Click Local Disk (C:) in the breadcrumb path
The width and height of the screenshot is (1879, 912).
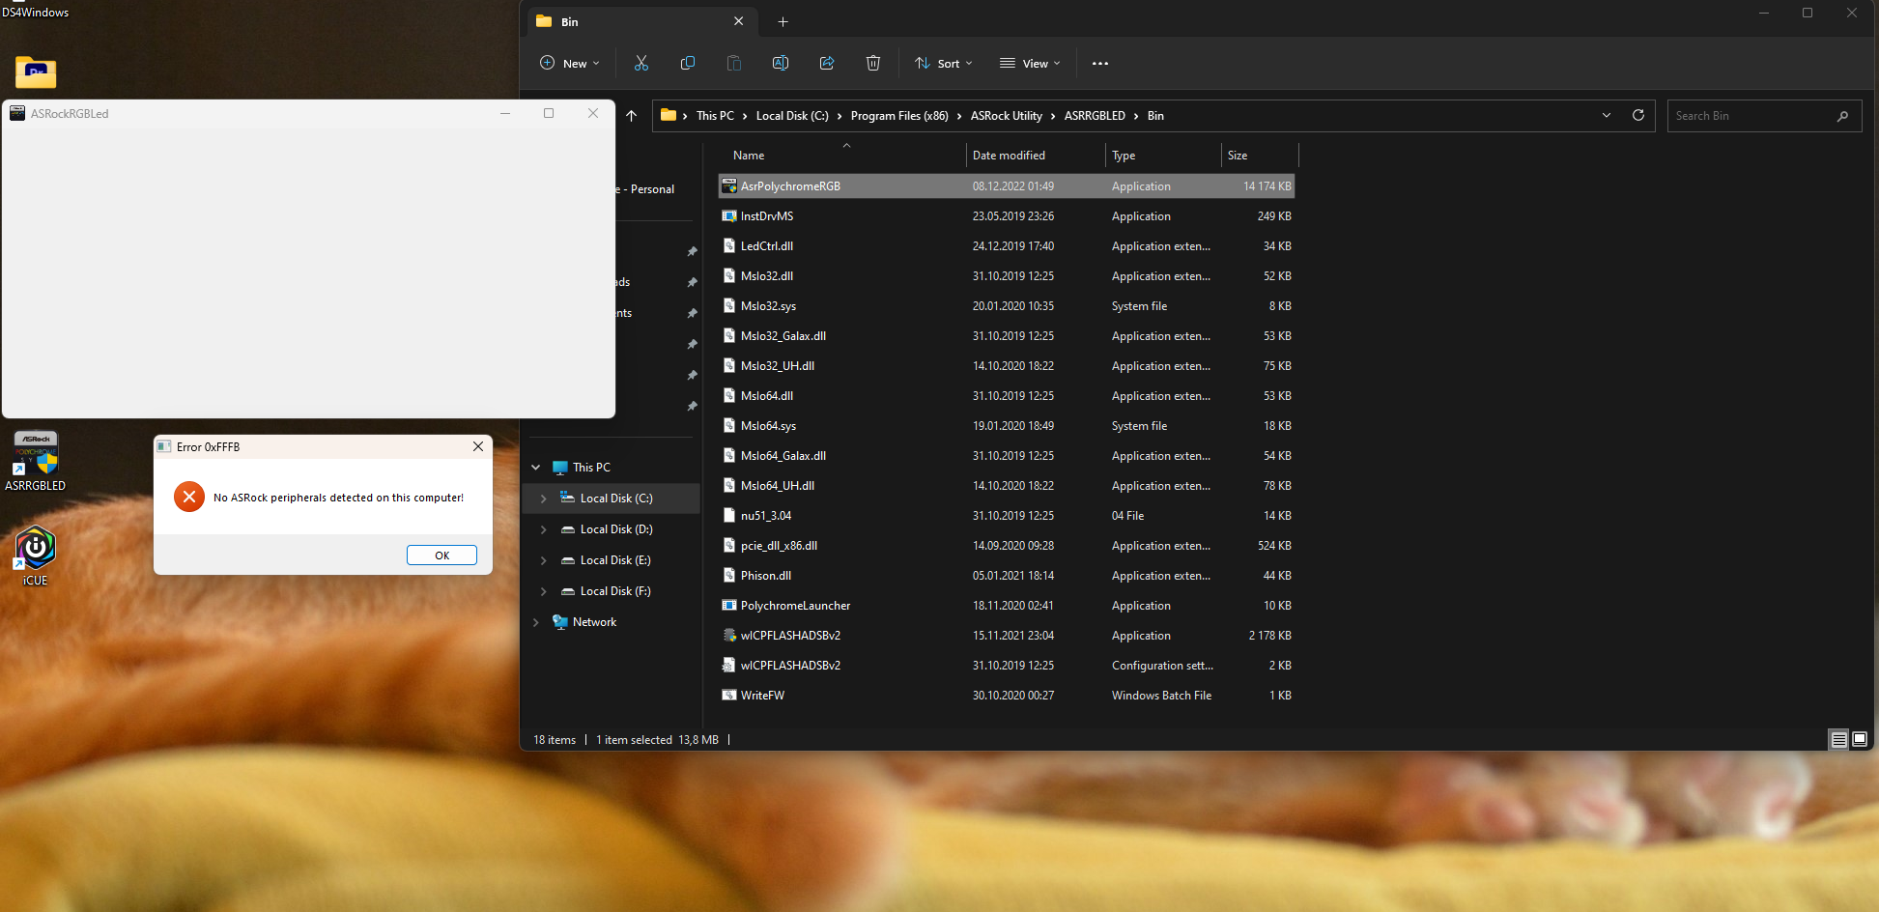pos(792,116)
